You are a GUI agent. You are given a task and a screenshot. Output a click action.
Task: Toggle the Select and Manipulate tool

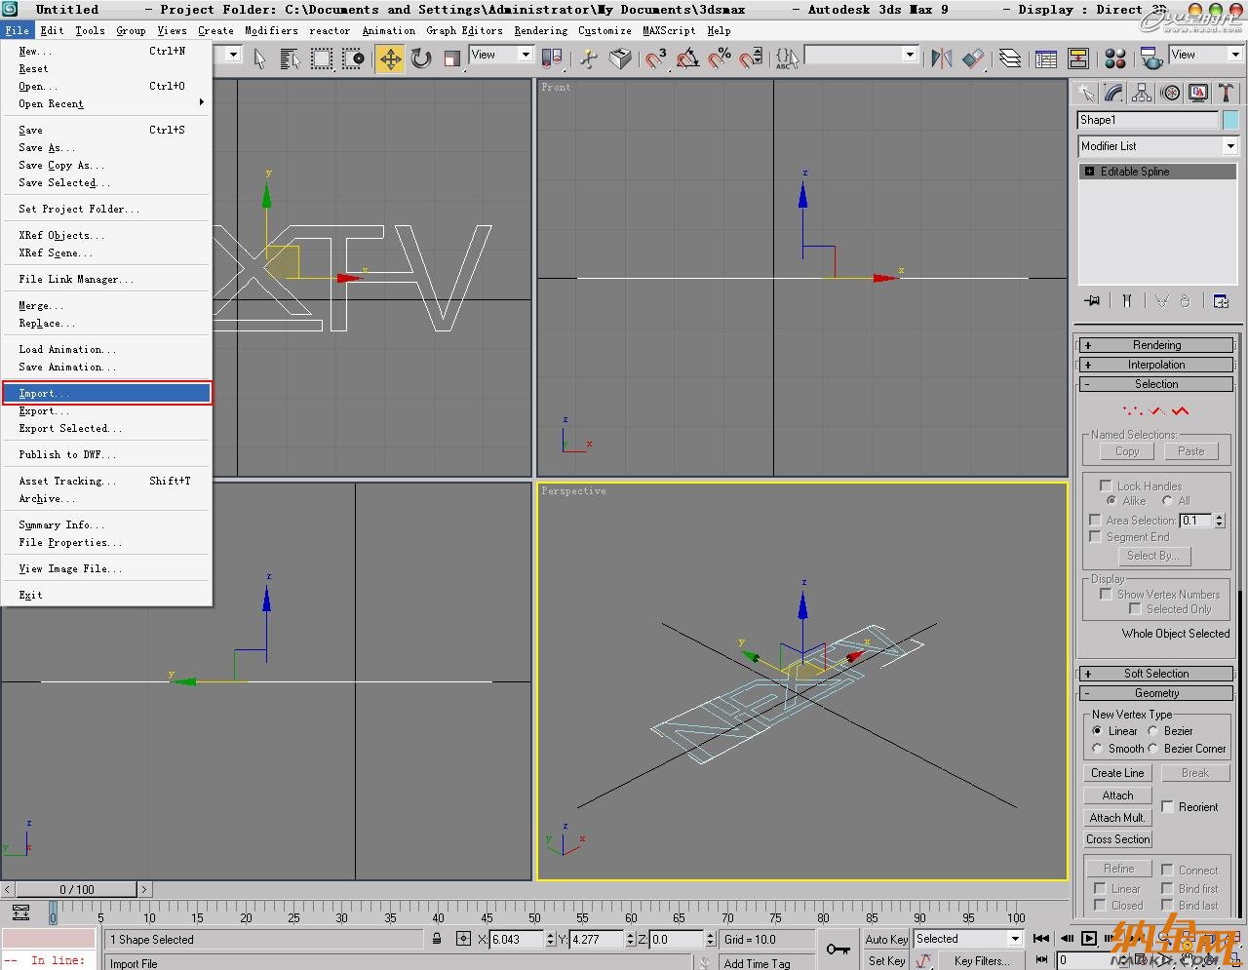coord(589,58)
